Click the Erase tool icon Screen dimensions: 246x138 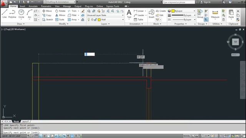click(x=83, y=11)
